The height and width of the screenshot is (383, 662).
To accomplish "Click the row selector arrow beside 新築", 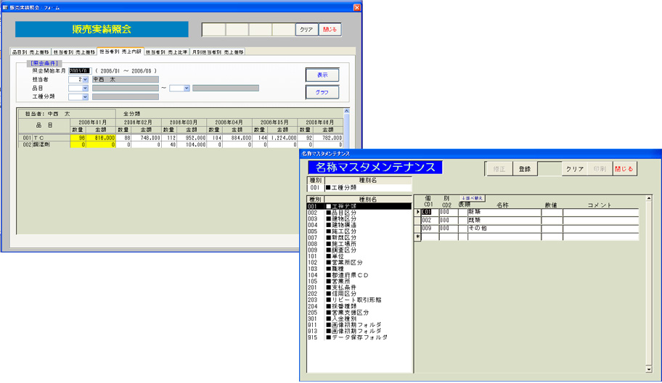I will [417, 213].
